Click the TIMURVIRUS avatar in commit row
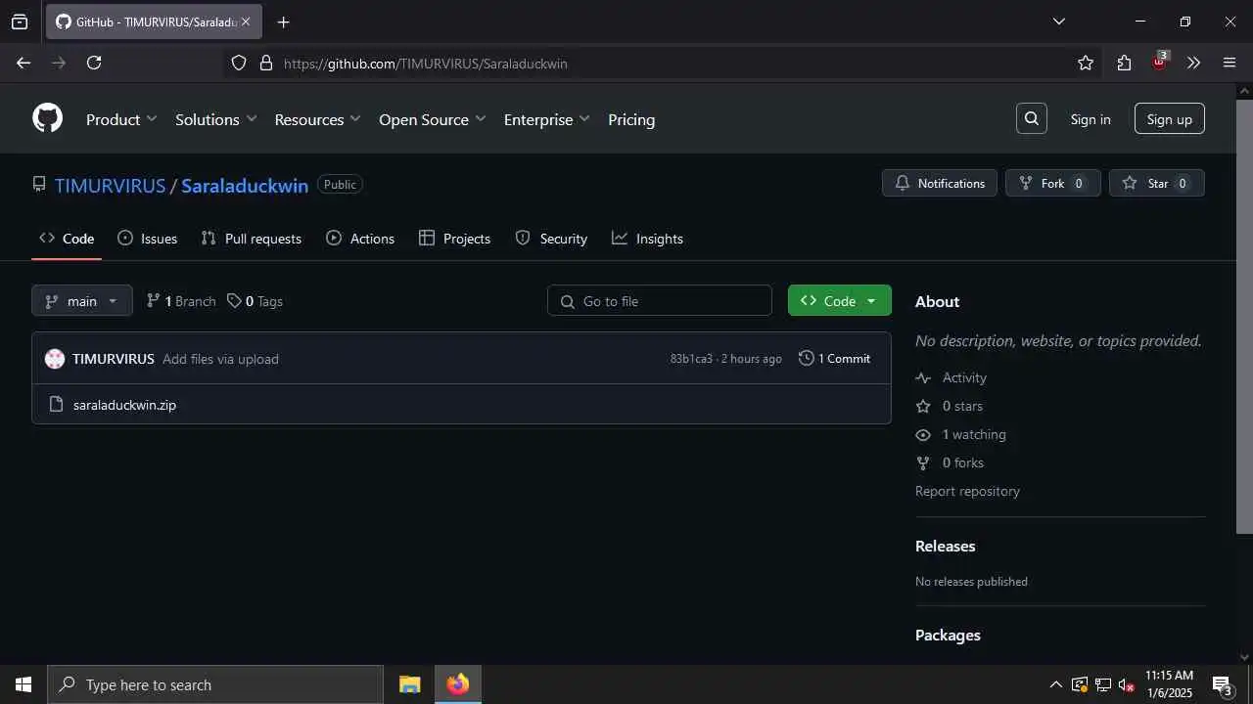Viewport: 1253px width, 704px height. pyautogui.click(x=55, y=359)
